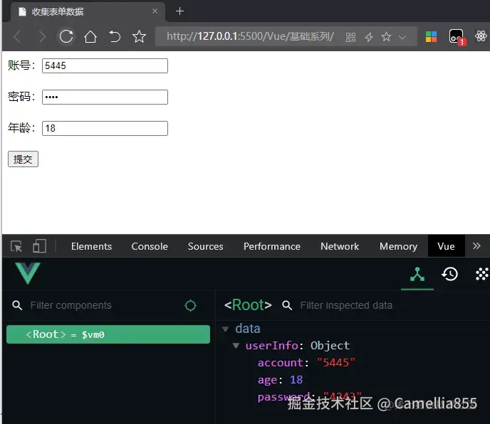Reload the page with refresh icon
The image size is (490, 424).
[66, 36]
